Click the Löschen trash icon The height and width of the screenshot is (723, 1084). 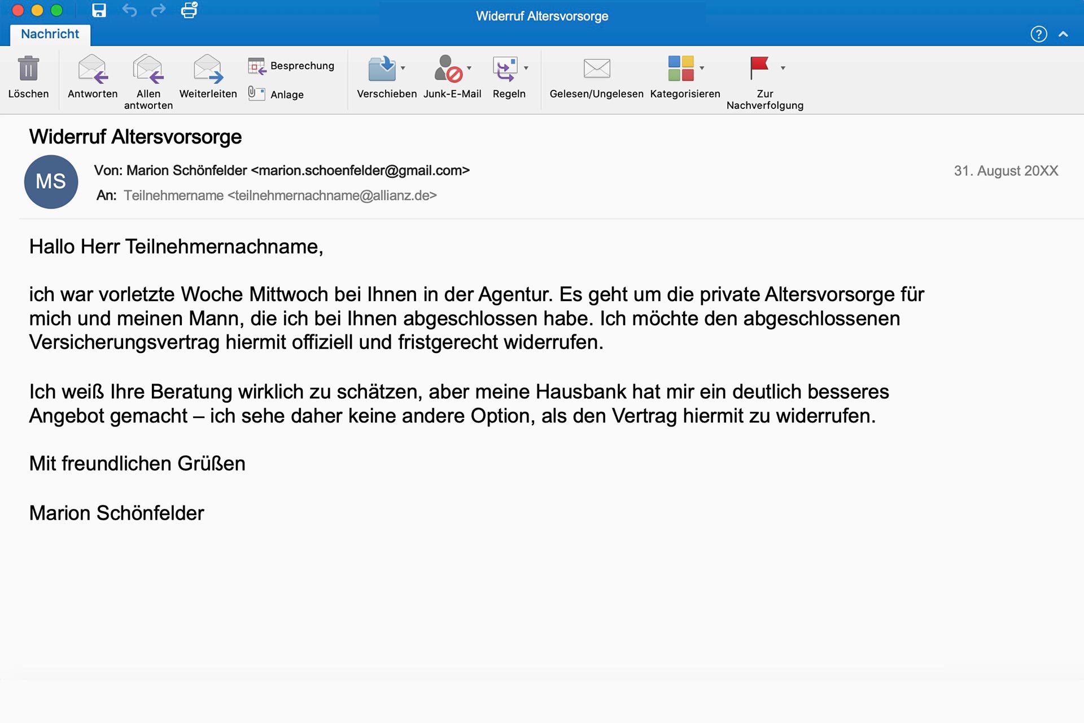pos(28,69)
